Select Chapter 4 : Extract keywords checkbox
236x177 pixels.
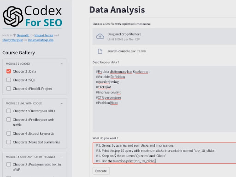click(x=9, y=133)
